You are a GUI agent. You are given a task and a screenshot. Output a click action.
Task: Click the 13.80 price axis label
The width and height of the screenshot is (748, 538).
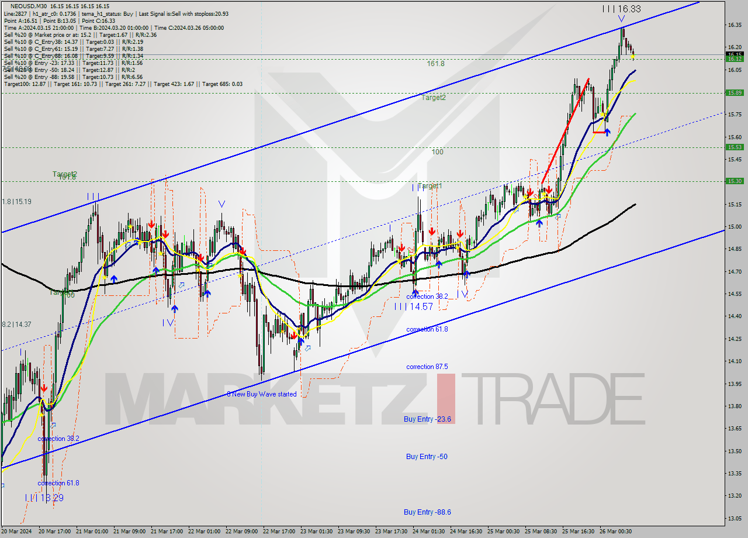coord(735,406)
